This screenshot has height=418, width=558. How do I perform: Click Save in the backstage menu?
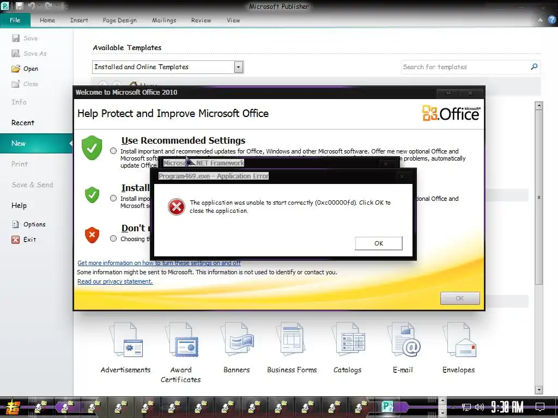pyautogui.click(x=25, y=38)
